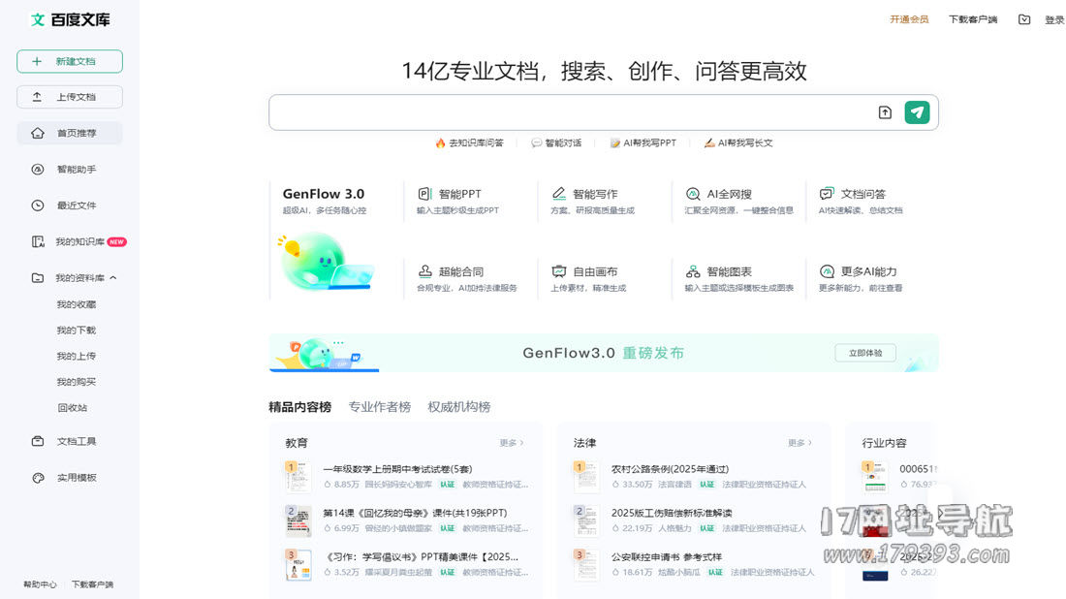This screenshot has width=1066, height=599.
Task: Open the 智能图表 tool
Action: click(x=728, y=272)
